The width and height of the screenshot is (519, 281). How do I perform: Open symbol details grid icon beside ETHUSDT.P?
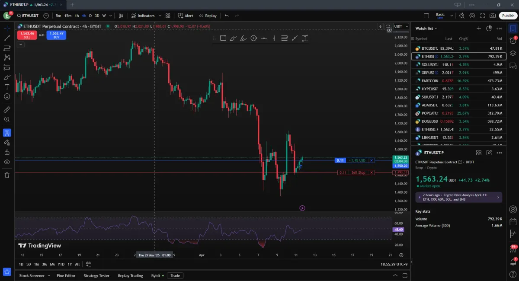(x=479, y=153)
